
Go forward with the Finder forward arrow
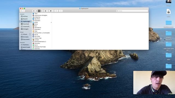(24, 11)
